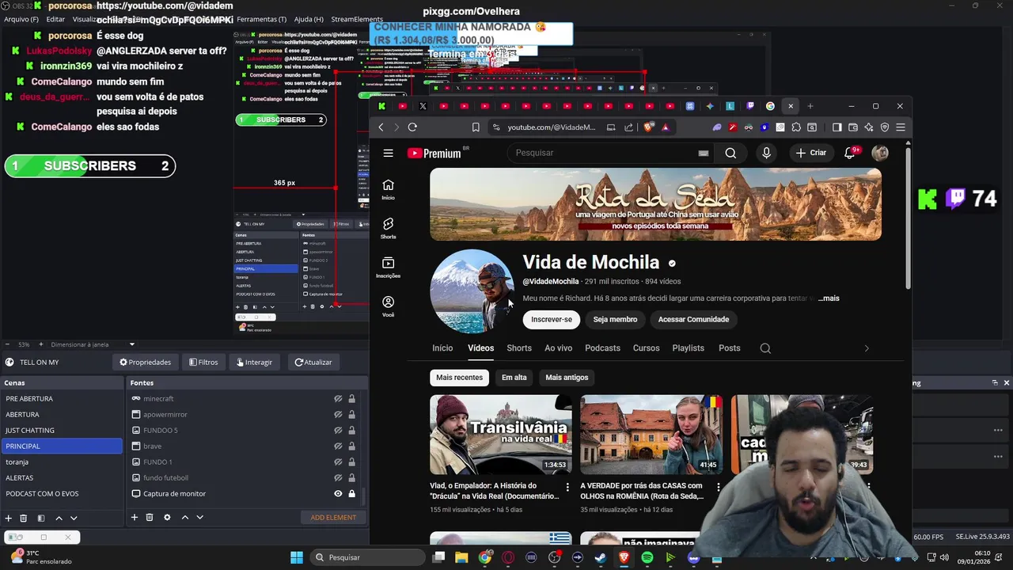This screenshot has height=570, width=1013.
Task: Open Você in YouTube sidebar
Action: (388, 306)
